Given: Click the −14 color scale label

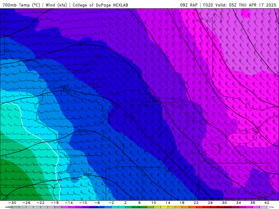Looking at the screenshot, I should [69, 203].
